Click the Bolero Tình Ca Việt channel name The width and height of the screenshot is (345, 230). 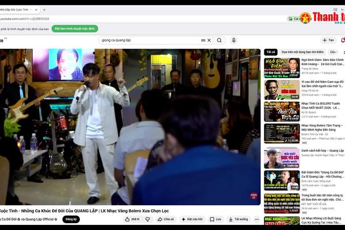point(315,134)
